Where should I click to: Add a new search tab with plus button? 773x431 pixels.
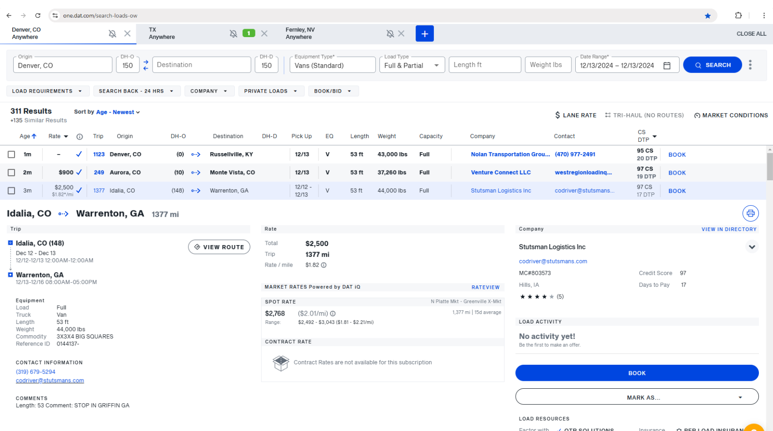click(424, 34)
